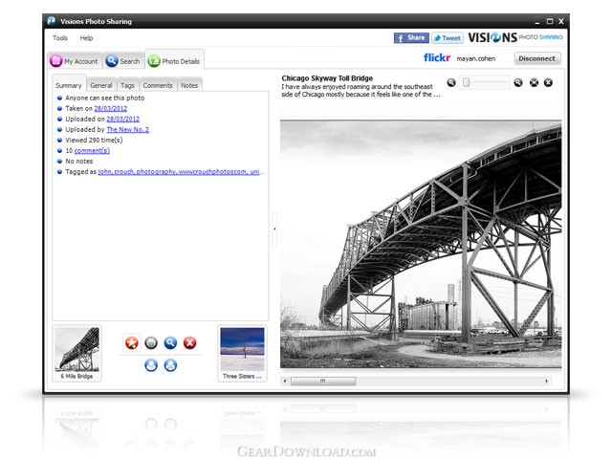
Task: Click the left blue user icon
Action: [151, 364]
